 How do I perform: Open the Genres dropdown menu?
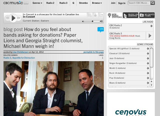point(37,3)
